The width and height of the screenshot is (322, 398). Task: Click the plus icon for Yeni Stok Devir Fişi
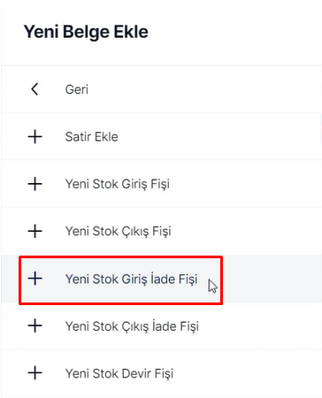35,373
